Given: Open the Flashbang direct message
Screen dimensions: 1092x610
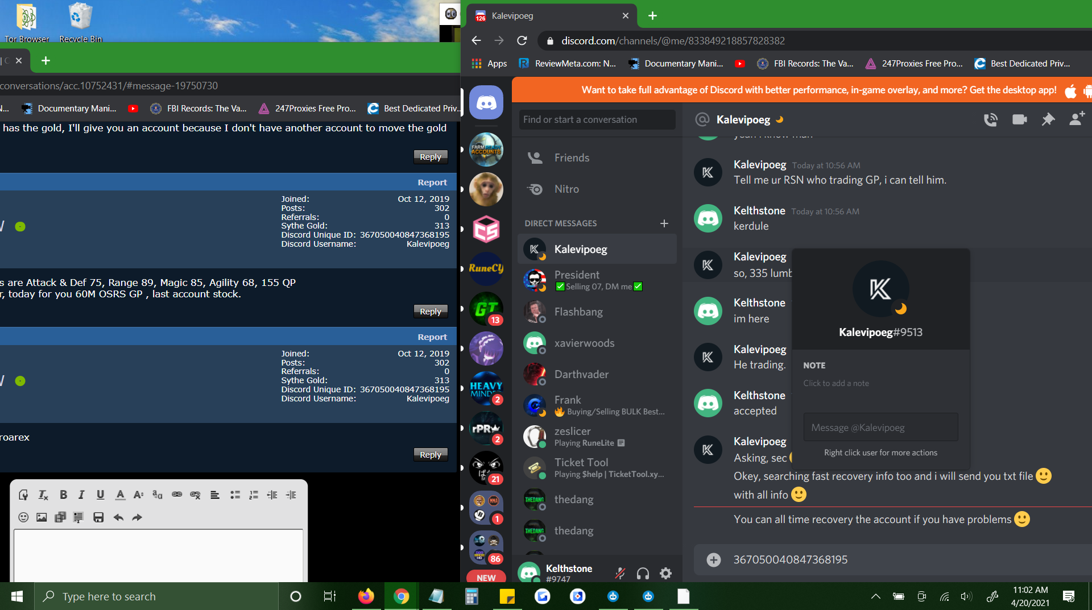Looking at the screenshot, I should (597, 312).
